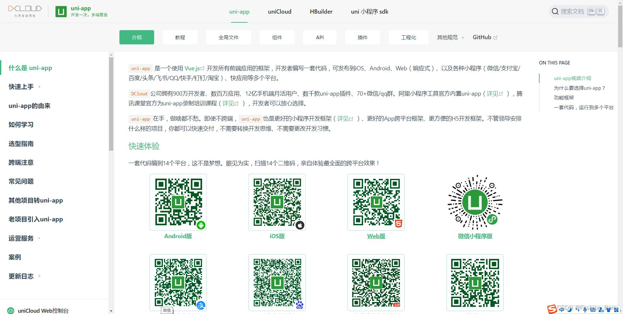Screen dimensions: 623x314
Task: Open the Web版 link below the QR code
Action: [376, 236]
